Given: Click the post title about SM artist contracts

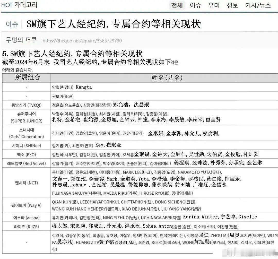Looking at the screenshot, I should coord(113,24).
